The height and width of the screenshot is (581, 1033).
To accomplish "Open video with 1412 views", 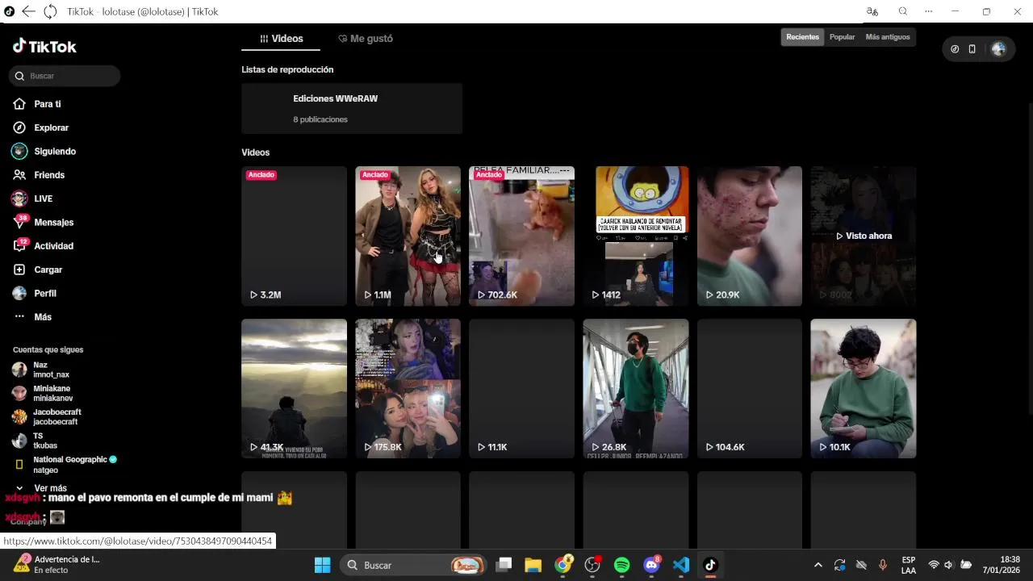I will point(635,236).
